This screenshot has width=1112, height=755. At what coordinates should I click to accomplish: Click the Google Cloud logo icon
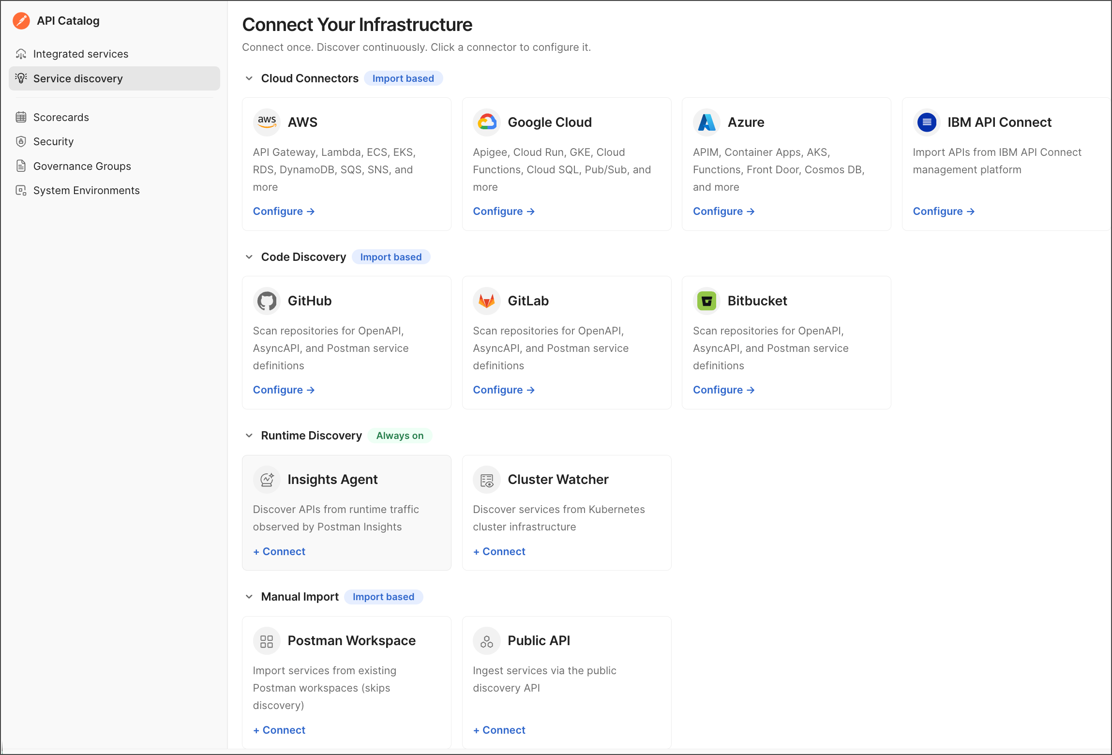pos(487,122)
